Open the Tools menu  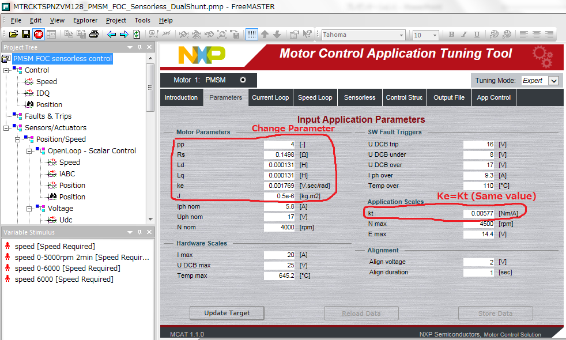142,20
